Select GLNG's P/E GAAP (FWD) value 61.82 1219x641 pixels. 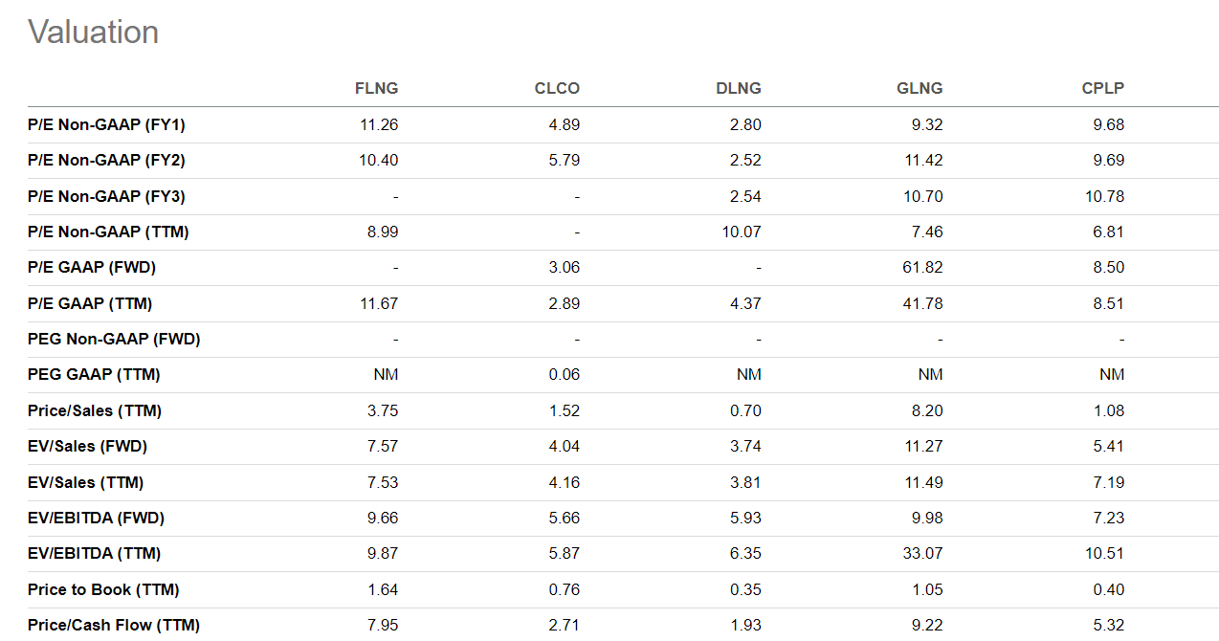pyautogui.click(x=923, y=267)
